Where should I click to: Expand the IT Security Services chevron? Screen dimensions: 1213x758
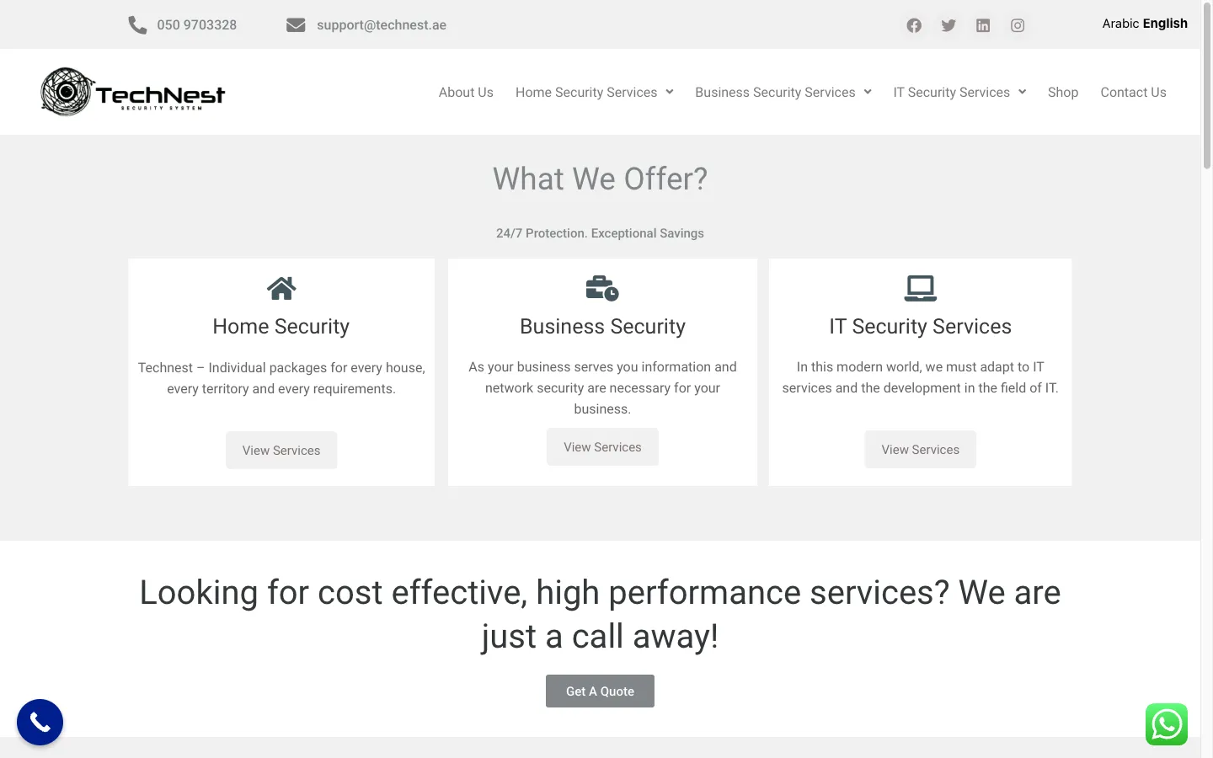(x=1023, y=92)
